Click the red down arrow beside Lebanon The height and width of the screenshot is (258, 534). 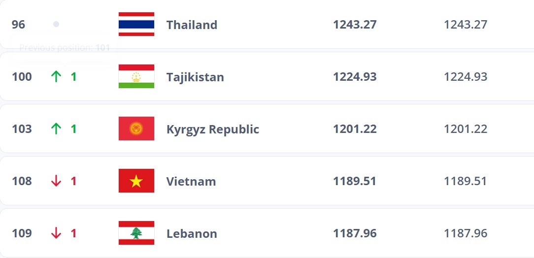point(56,233)
